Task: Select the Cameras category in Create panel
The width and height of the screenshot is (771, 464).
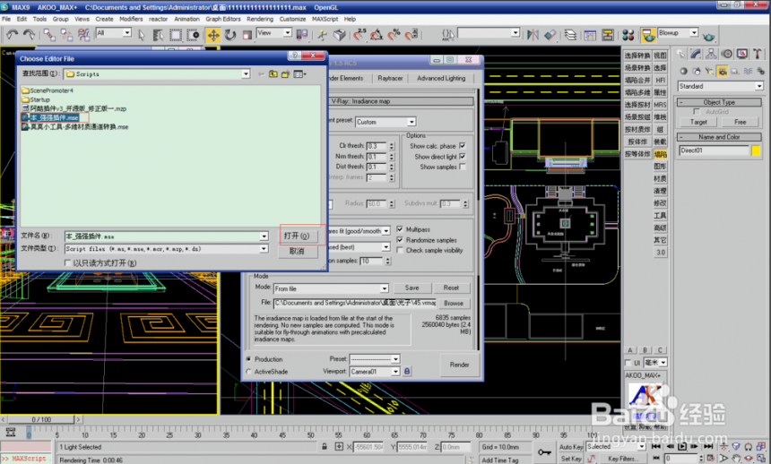Action: point(722,72)
